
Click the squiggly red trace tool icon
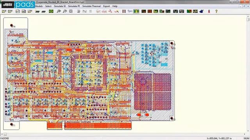coord(110,11)
